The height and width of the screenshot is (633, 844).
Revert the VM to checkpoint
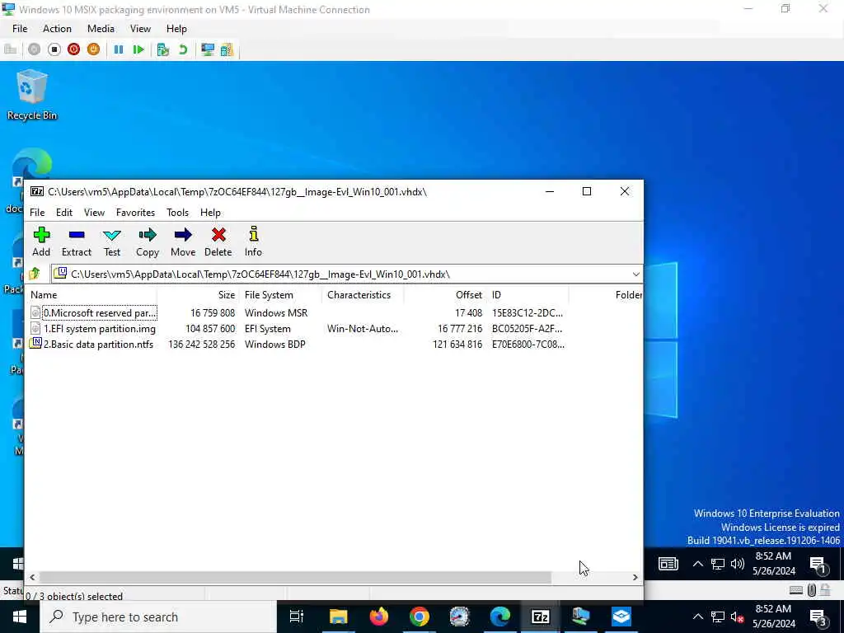[183, 49]
